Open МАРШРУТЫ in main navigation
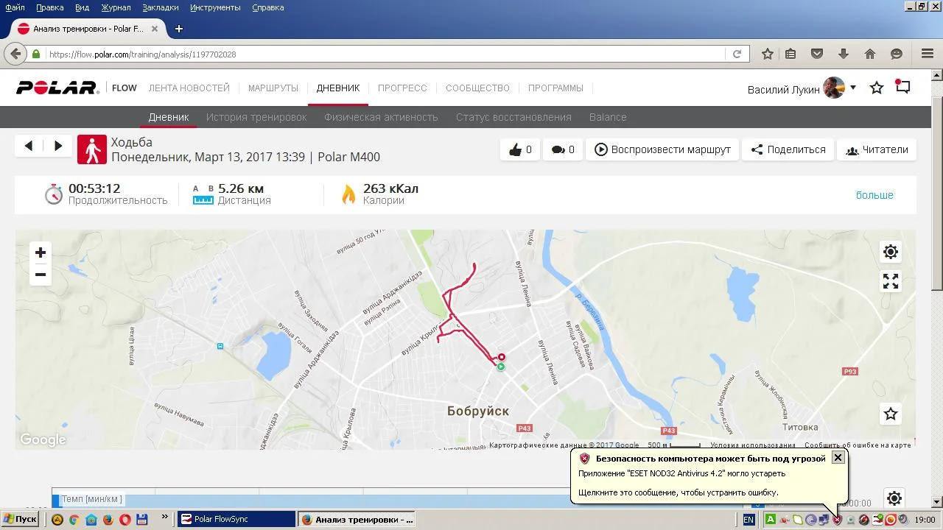Screen dimensions: 943x530 click(273, 88)
